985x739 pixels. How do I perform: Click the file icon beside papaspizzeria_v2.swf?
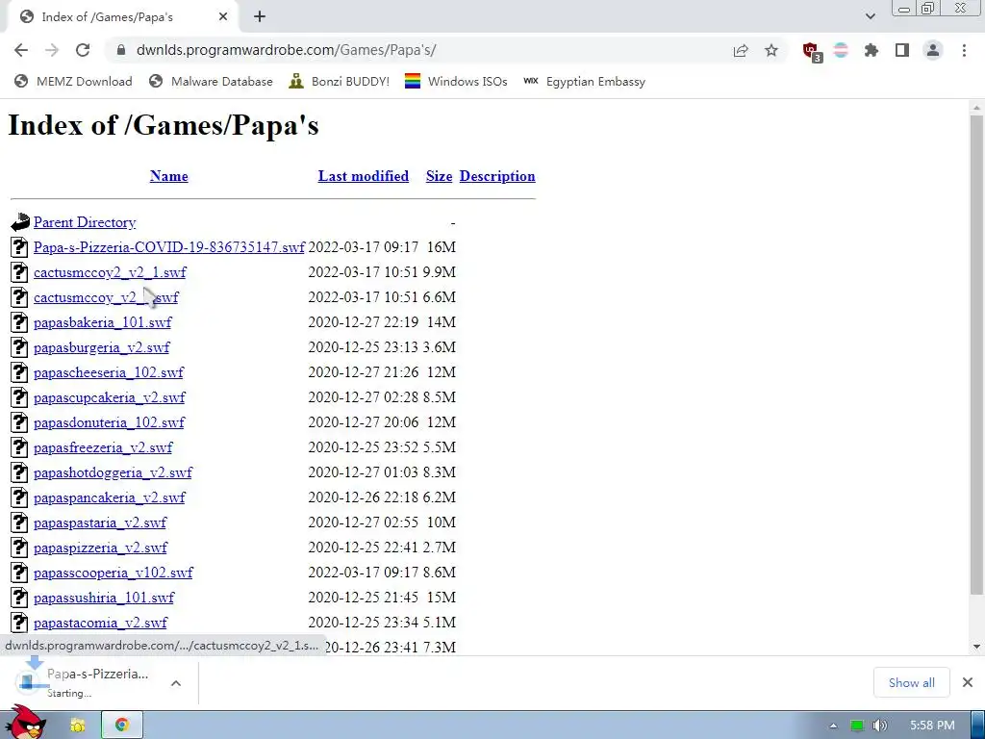(19, 548)
